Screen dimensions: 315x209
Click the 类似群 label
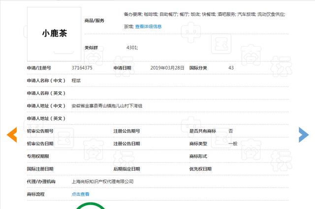(91, 48)
